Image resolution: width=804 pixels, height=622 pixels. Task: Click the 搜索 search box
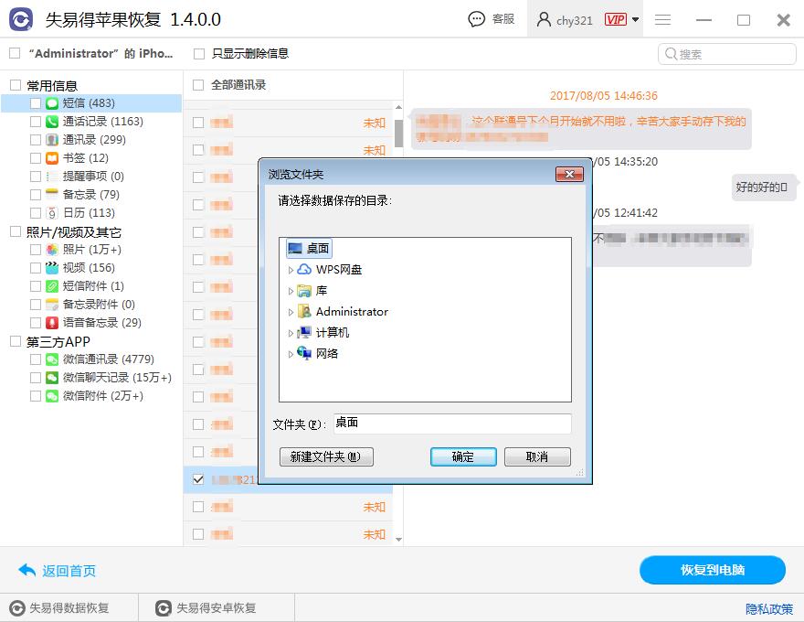[726, 54]
